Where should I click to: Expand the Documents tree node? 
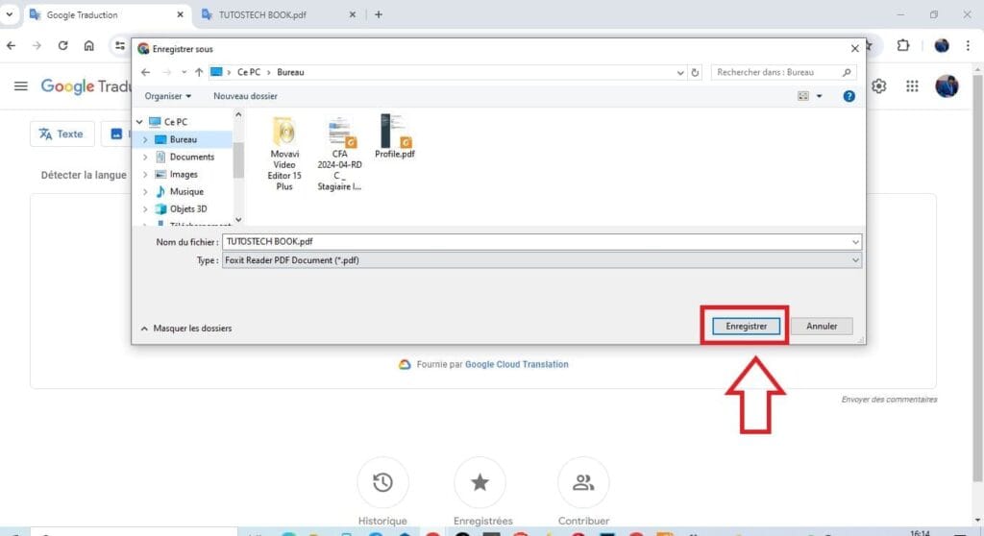pyautogui.click(x=145, y=157)
